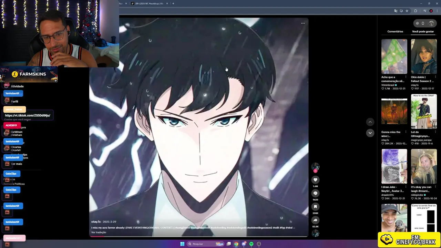441x248 pixels.
Task: Click magicyoyo_europe author name
Action: tap(421, 140)
